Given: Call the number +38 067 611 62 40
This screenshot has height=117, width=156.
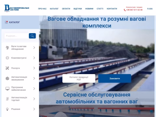Looking at the screenshot, I should click(x=134, y=10).
